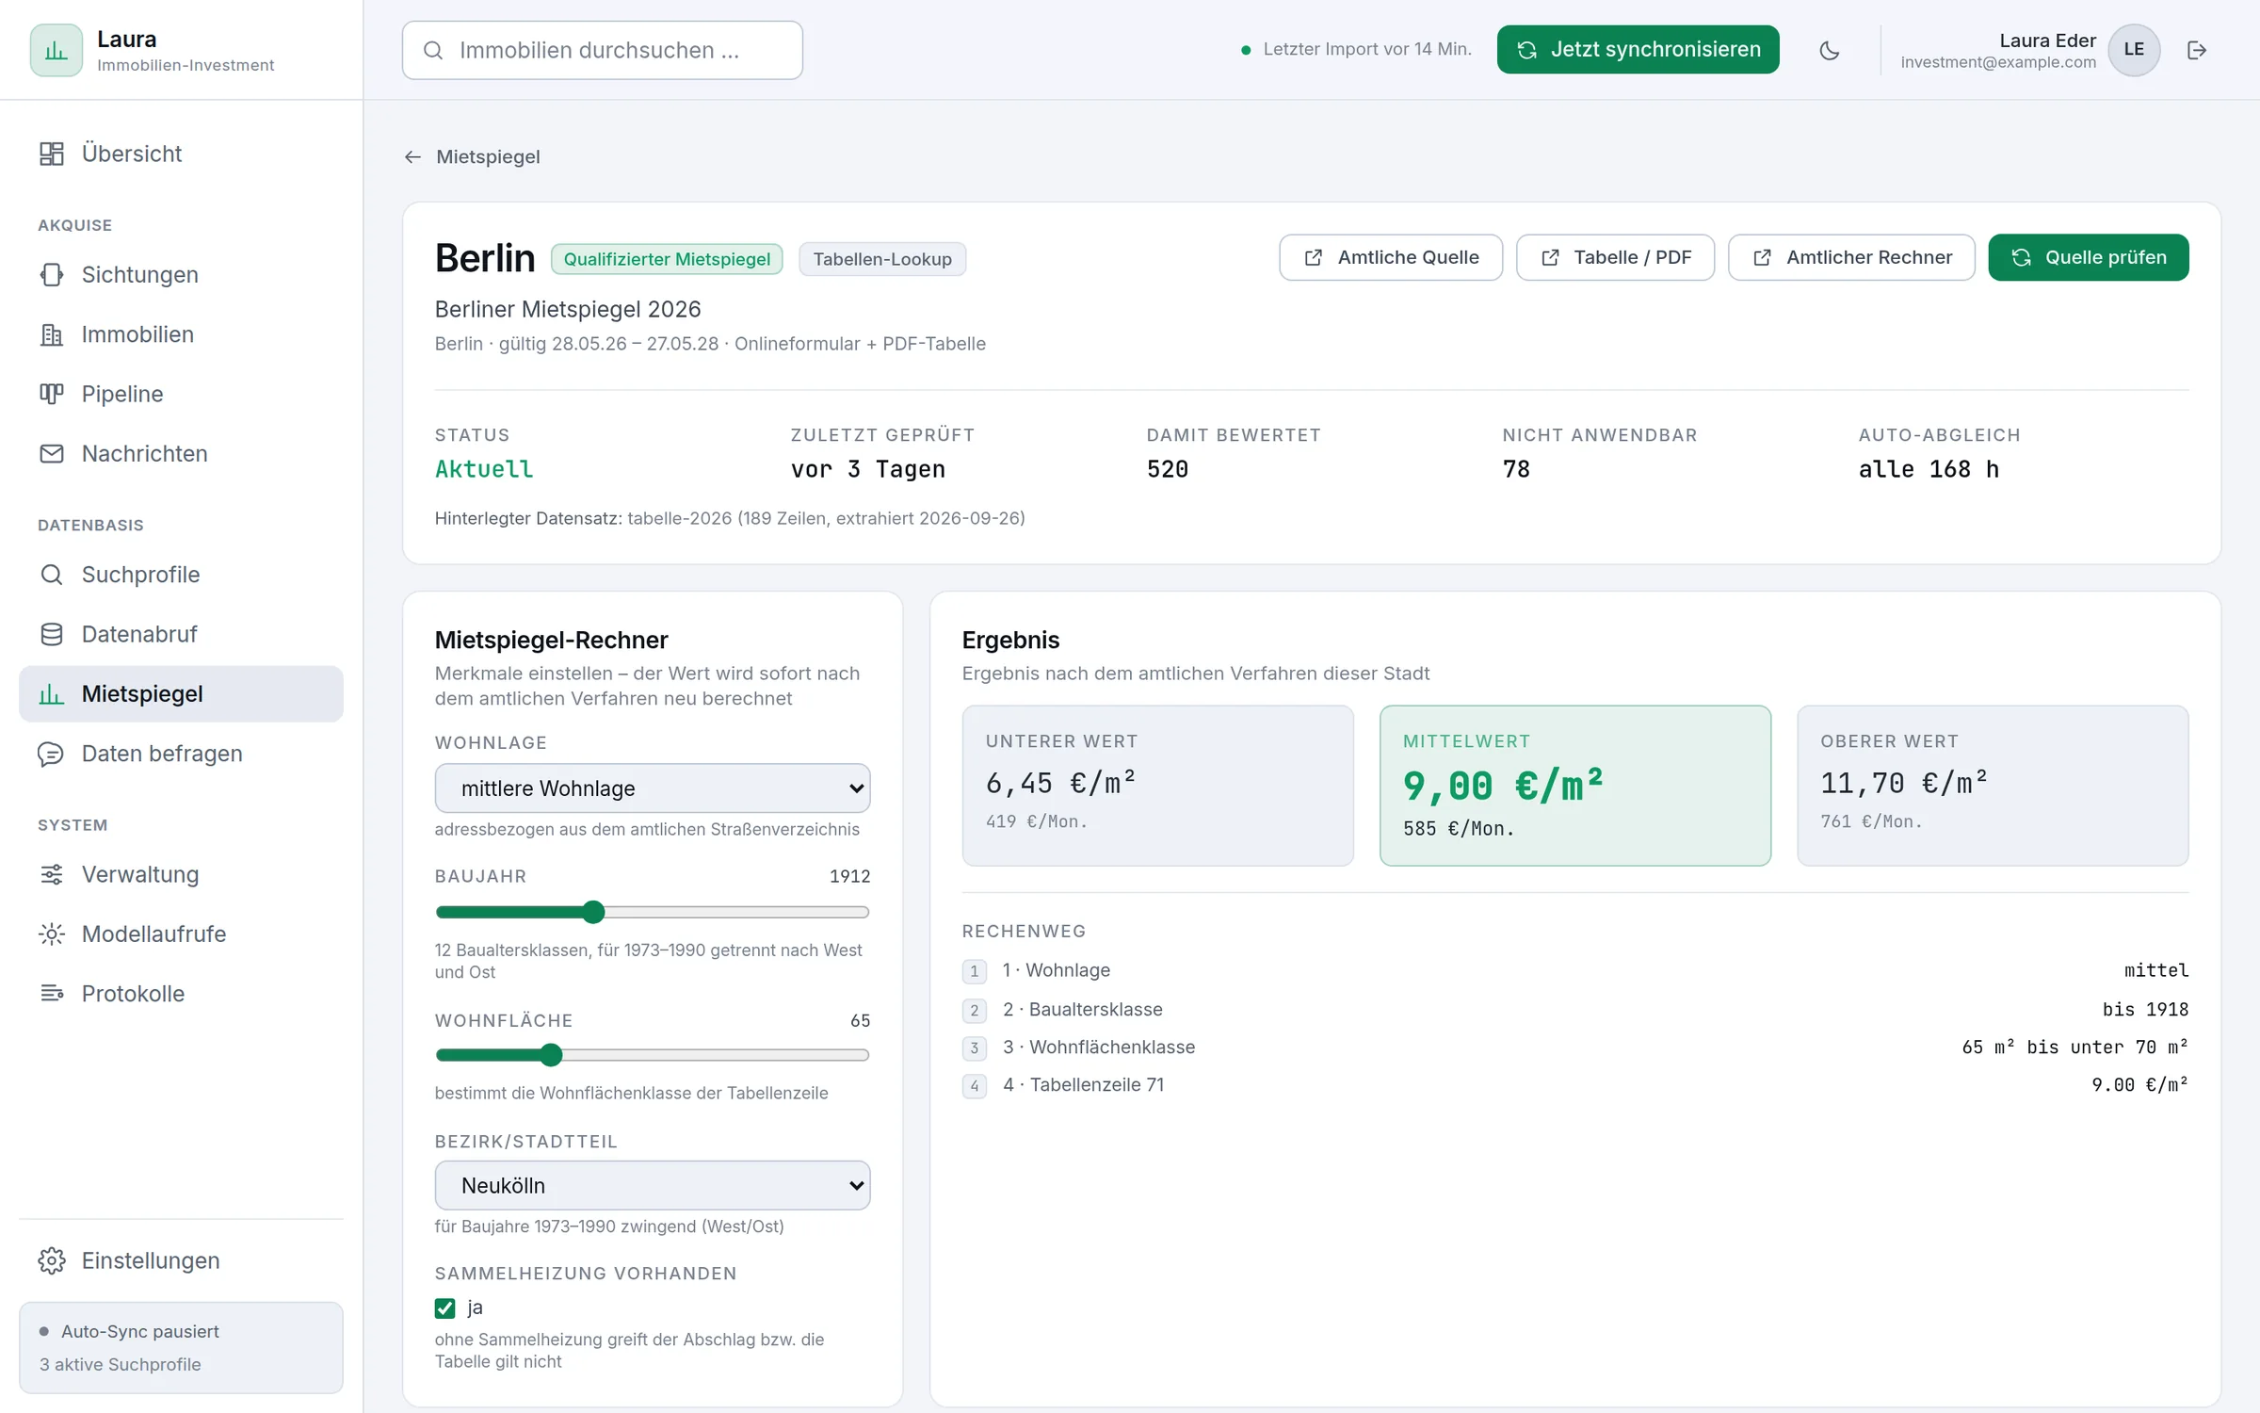Select Daten befragen menu entry
Image resolution: width=2260 pixels, height=1413 pixels.
(x=181, y=754)
